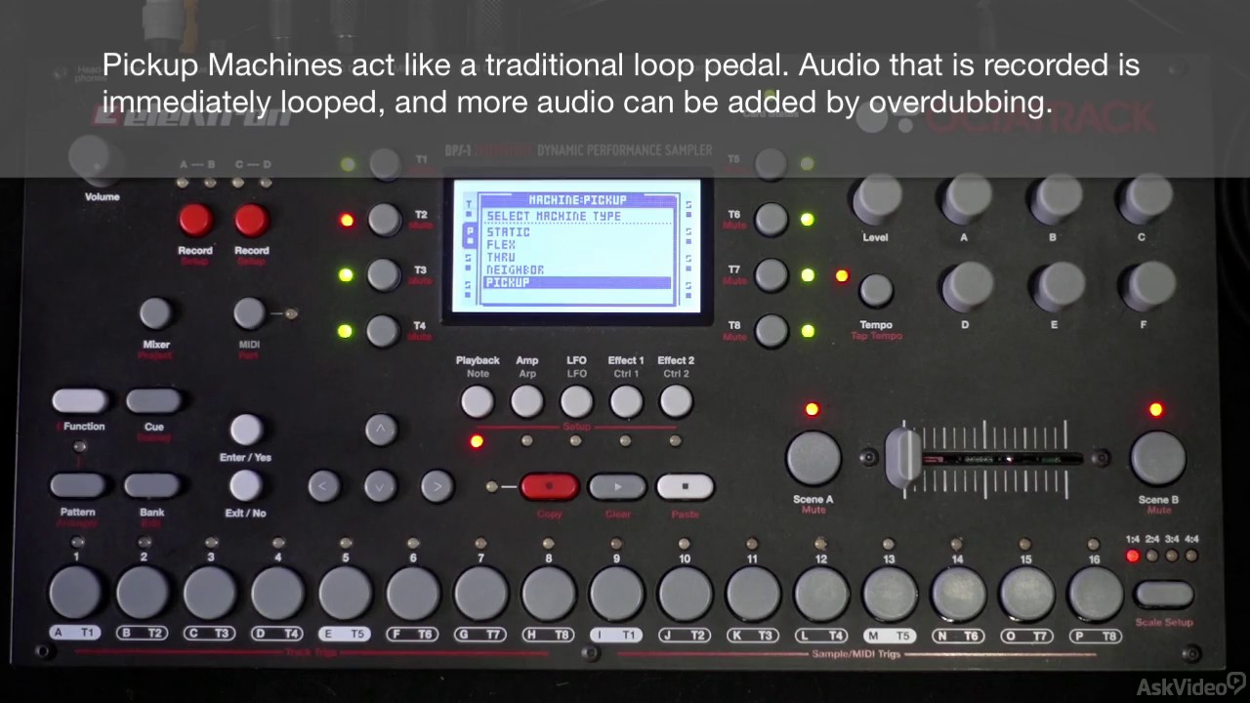Select STATIC machine type on the display
Image resolution: width=1250 pixels, height=703 pixels.
508,232
